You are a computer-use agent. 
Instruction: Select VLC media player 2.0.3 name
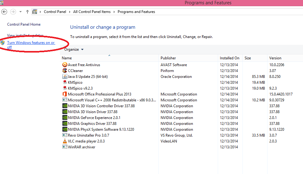(86, 141)
